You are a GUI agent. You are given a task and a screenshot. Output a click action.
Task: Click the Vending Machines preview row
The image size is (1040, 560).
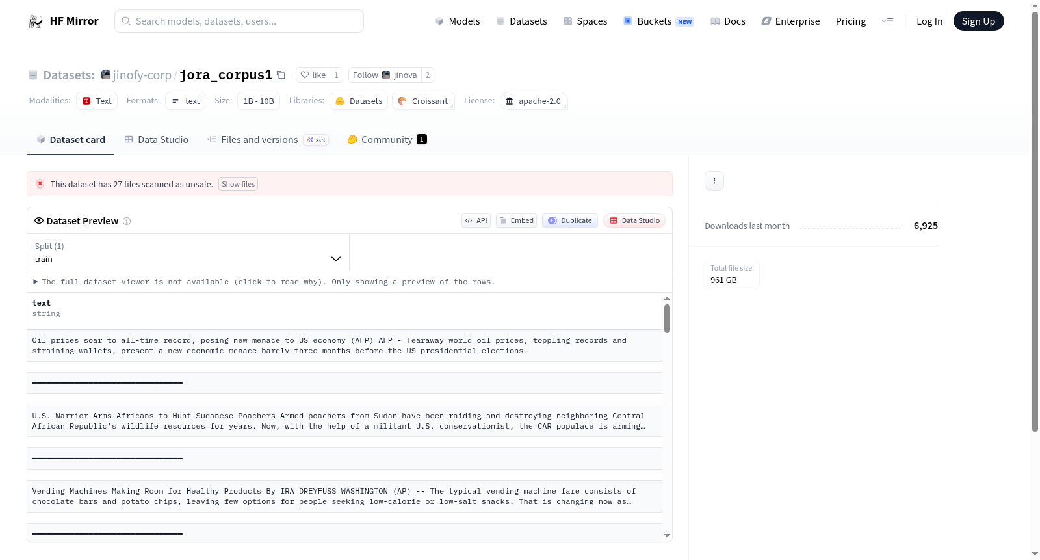pos(344,496)
